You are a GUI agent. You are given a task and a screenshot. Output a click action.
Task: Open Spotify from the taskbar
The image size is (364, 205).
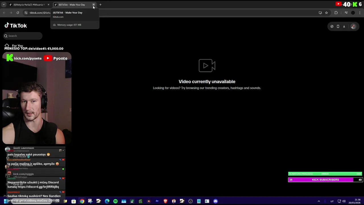click(115, 201)
